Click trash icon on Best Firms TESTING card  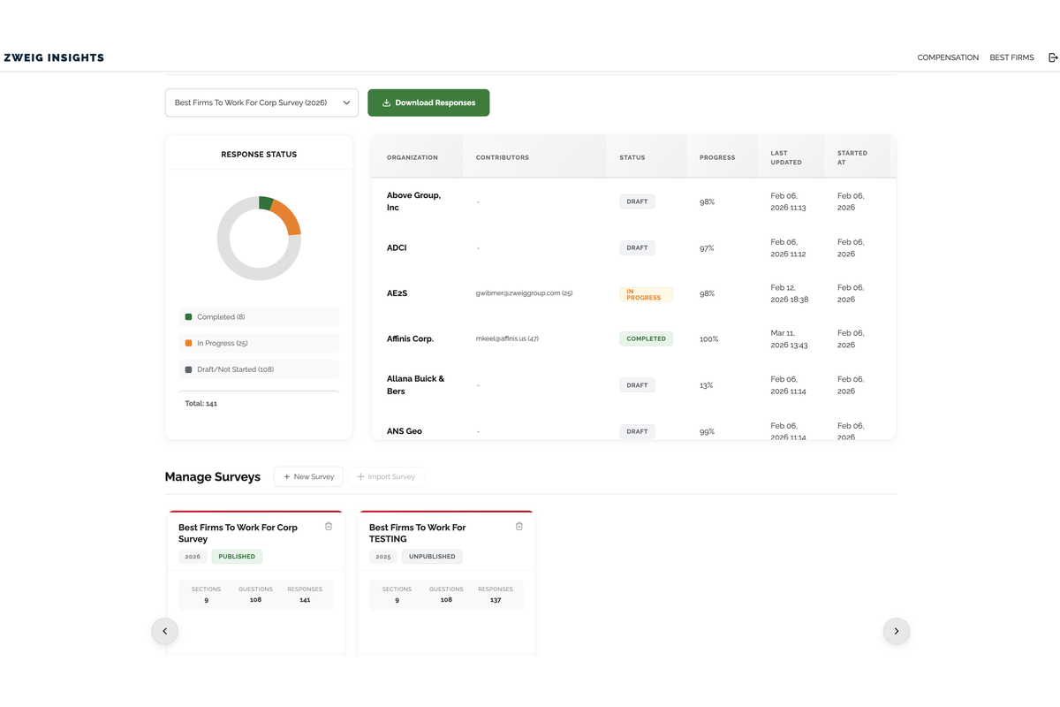point(519,527)
